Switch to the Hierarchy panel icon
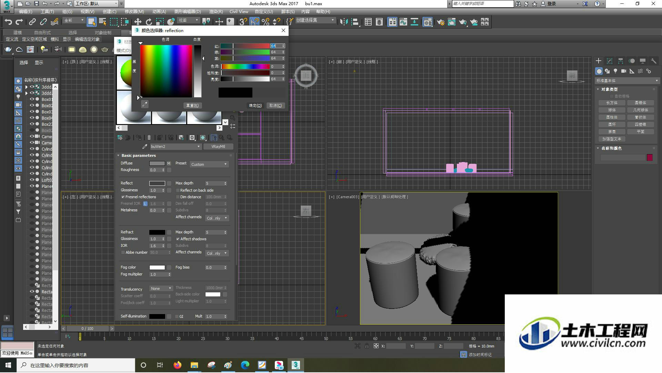This screenshot has width=662, height=373. (x=620, y=61)
